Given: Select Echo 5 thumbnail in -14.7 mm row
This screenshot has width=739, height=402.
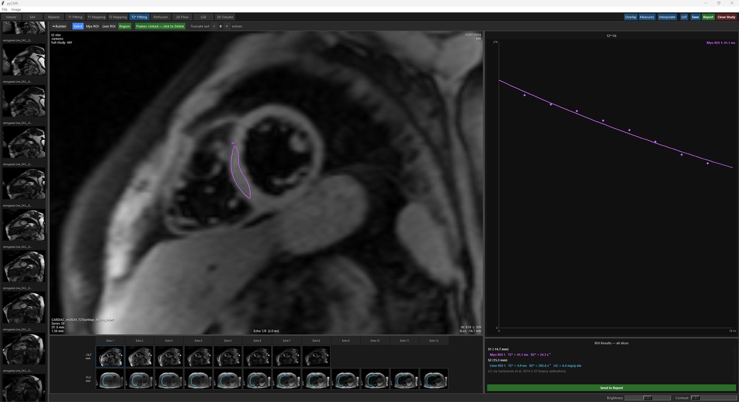Looking at the screenshot, I should [x=228, y=356].
